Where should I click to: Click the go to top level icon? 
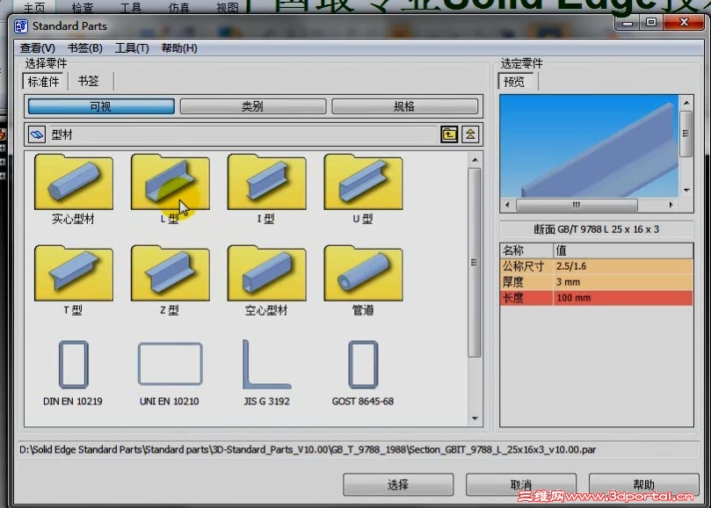tap(470, 134)
